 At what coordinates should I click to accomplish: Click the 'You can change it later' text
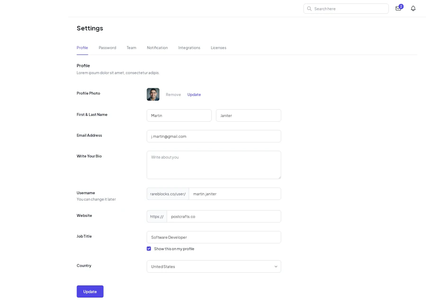(x=96, y=199)
